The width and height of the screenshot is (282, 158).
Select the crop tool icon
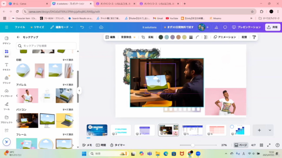tap(143, 37)
